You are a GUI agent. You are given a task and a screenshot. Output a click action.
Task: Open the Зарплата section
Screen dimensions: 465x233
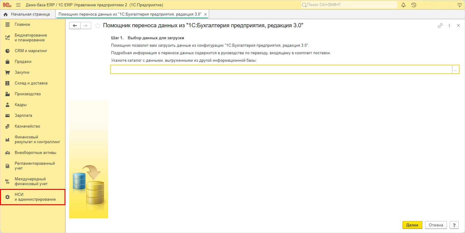(x=32, y=116)
